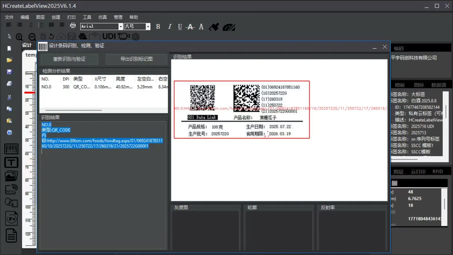Click the 重新识别与验证 button
This screenshot has width=453, height=255.
pos(70,59)
